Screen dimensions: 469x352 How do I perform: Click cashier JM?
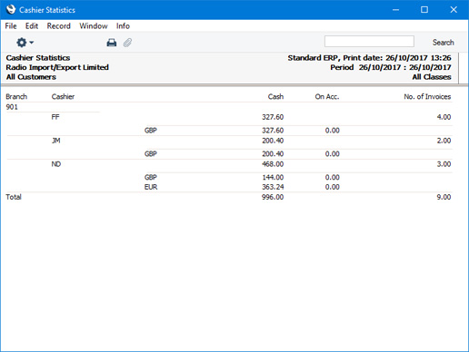[56, 141]
